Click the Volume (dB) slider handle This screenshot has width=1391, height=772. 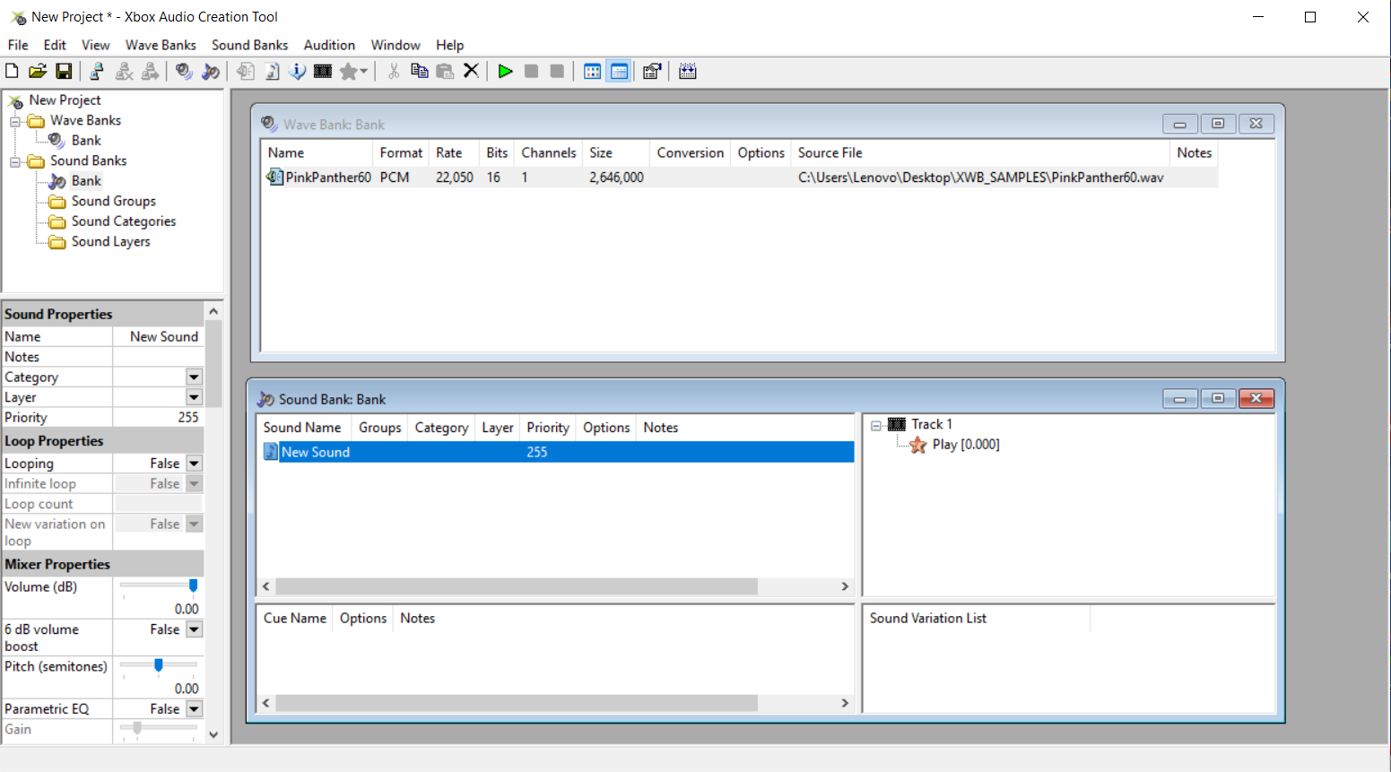click(x=193, y=586)
